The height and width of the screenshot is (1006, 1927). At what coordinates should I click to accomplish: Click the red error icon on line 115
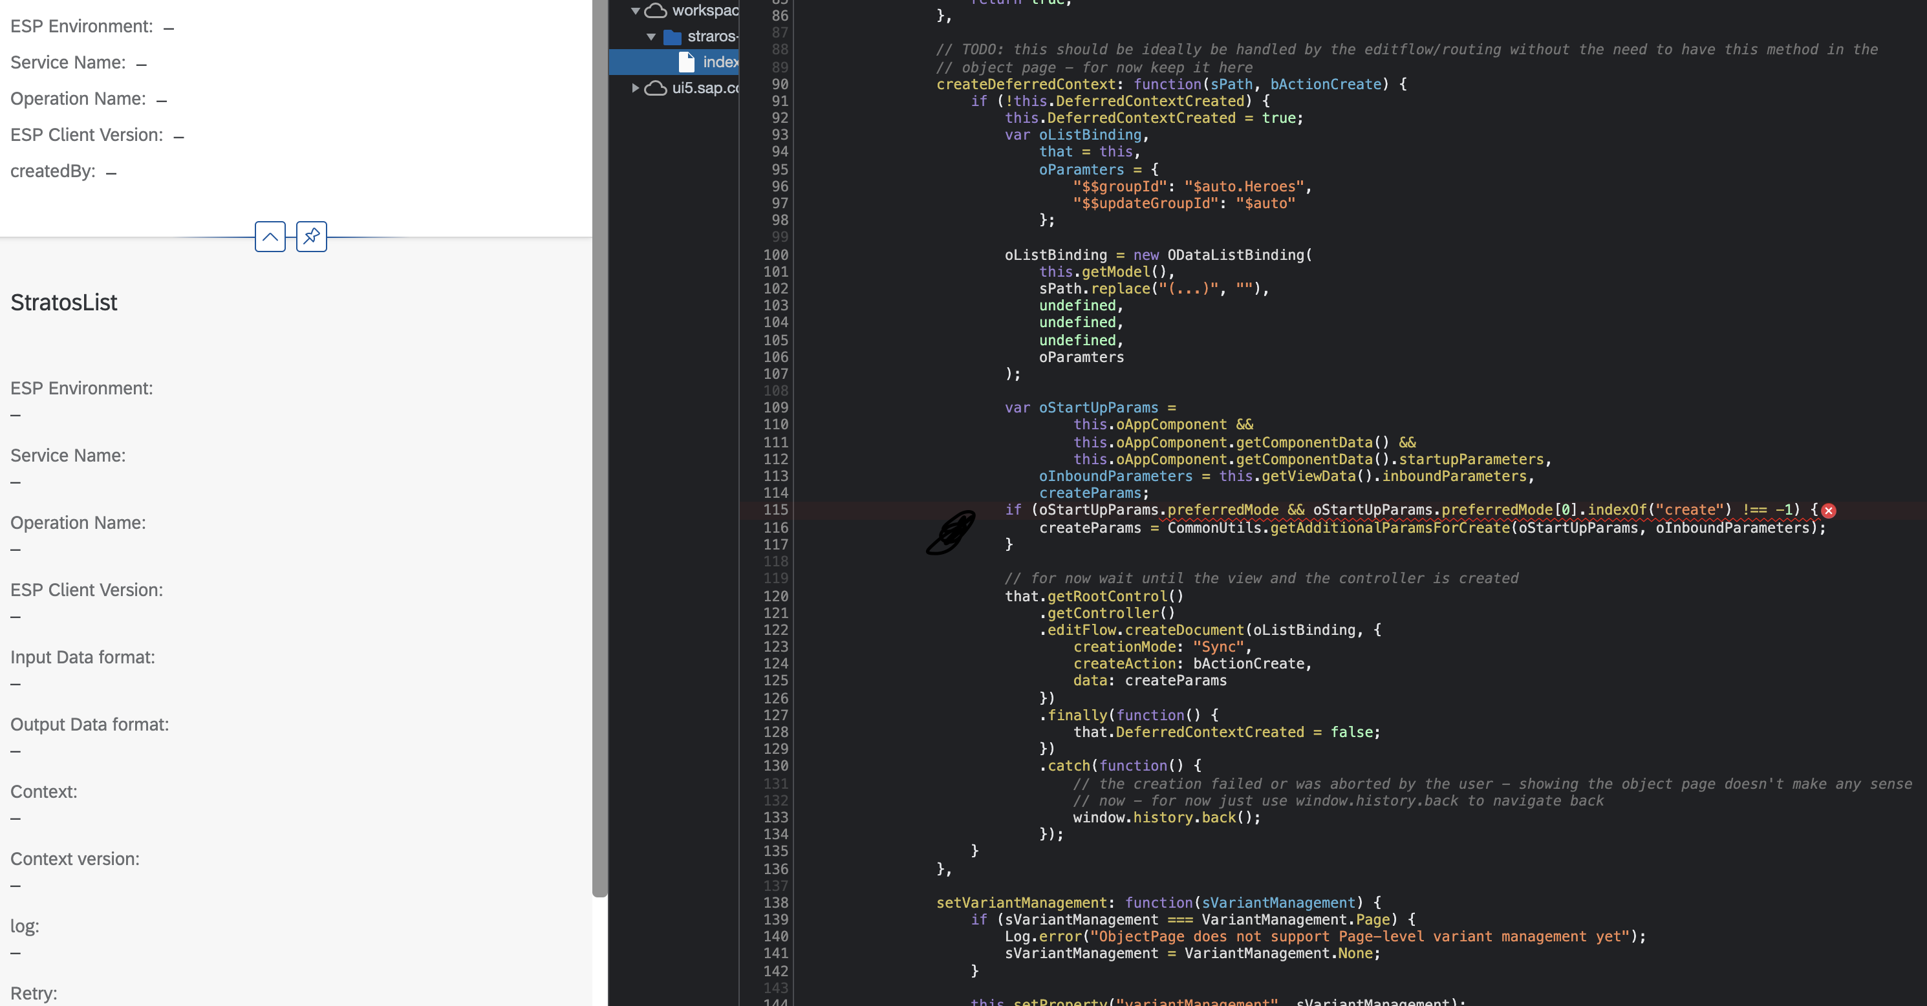(1828, 511)
